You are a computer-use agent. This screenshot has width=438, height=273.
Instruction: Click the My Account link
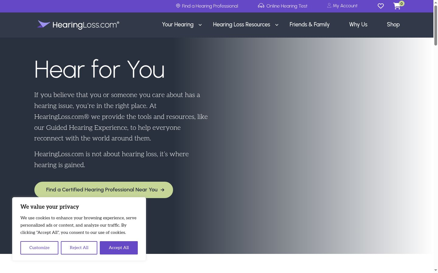(345, 6)
